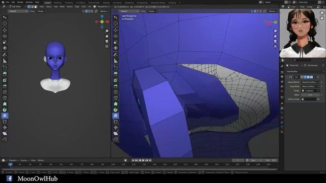The height and width of the screenshot is (183, 326).
Task: Pin the Properties context with pin icon
Action: pos(323,66)
